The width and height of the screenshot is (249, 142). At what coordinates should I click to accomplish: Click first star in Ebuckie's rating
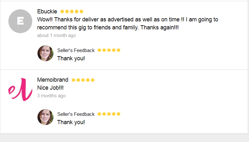pos(62,11)
